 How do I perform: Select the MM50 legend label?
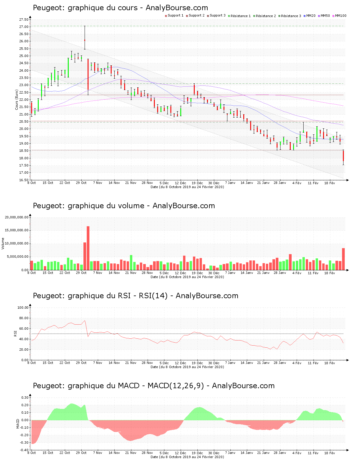tap(325, 16)
